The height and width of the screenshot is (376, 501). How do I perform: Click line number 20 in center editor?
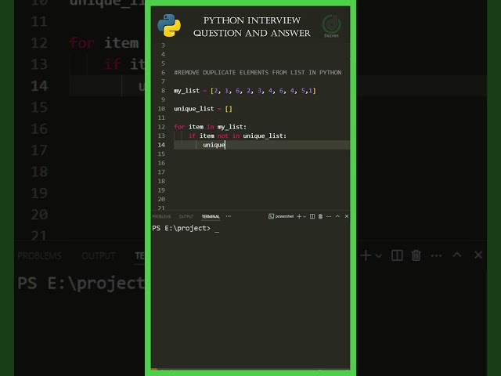(161, 199)
